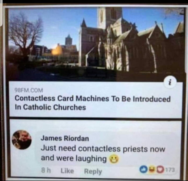Reply to James Riordan's comment
Screen dimensions: 188x181
(93, 171)
